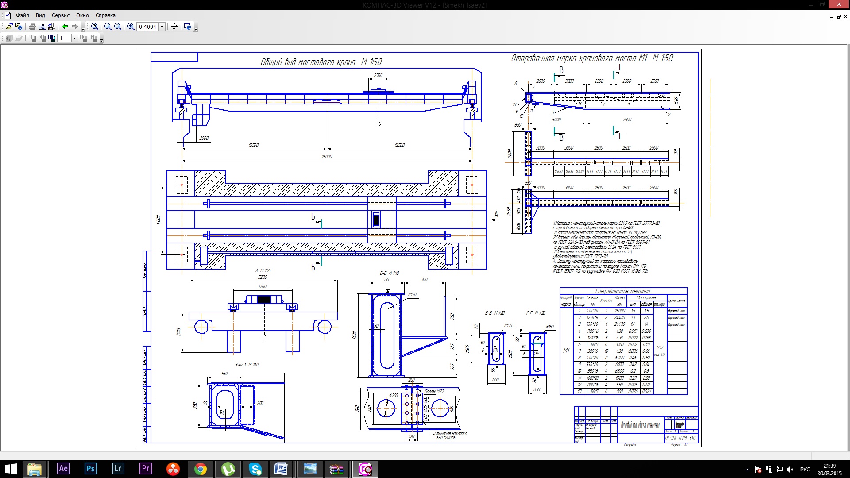Open WinRAR from the taskbar

[x=337, y=469]
